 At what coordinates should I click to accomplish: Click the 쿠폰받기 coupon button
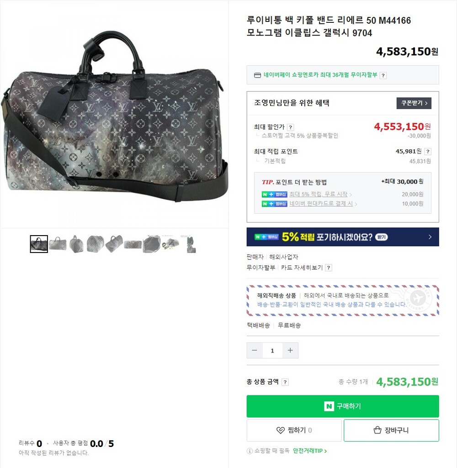point(414,103)
